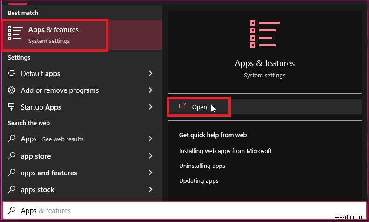
Task: Click the Best match heading
Action: point(23,13)
